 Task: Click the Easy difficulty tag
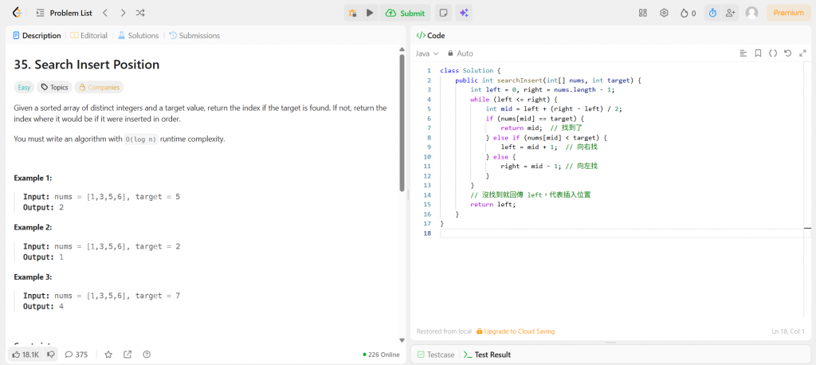coord(24,88)
